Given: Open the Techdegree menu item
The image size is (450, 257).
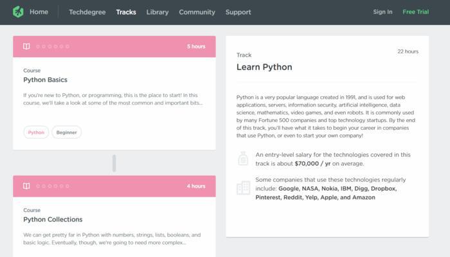Looking at the screenshot, I should click(87, 12).
